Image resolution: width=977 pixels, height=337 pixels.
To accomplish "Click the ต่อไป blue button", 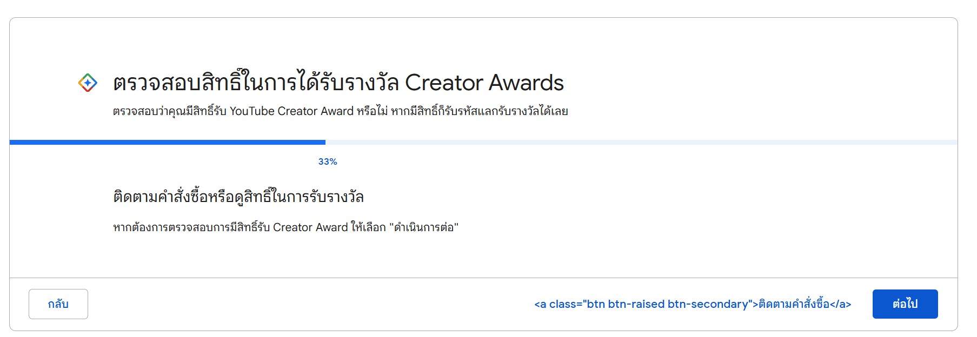I will [x=905, y=304].
